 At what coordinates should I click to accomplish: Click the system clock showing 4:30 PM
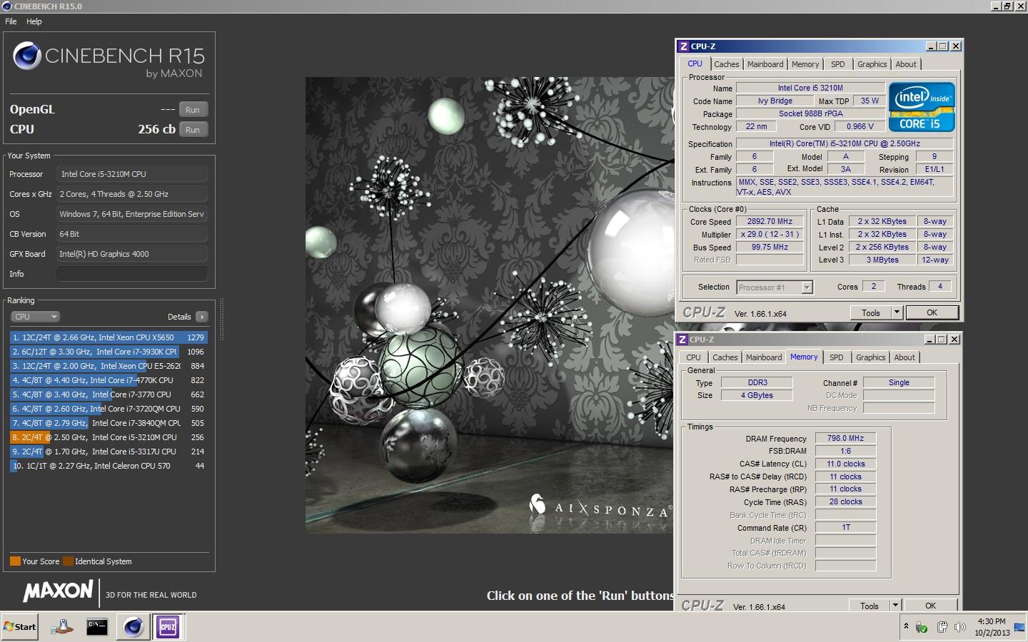coord(992,621)
